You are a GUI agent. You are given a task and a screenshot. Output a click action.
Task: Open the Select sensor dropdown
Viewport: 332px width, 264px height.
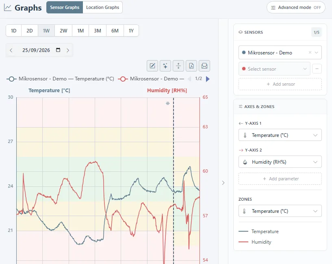click(274, 69)
